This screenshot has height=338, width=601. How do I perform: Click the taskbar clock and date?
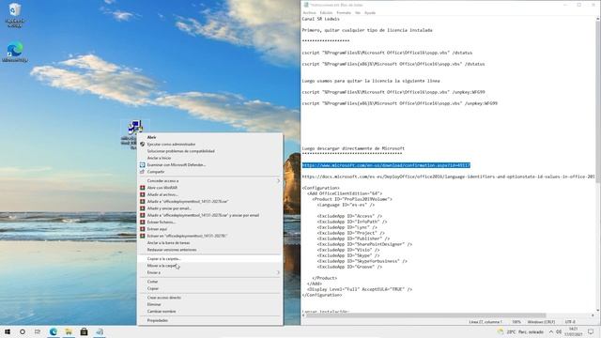pyautogui.click(x=574, y=331)
